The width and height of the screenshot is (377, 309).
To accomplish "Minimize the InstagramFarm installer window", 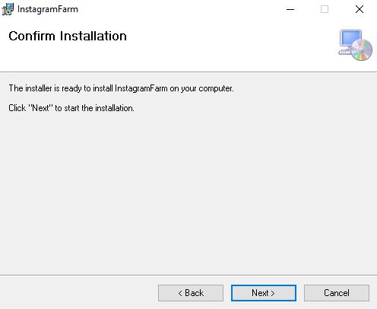I will (290, 10).
